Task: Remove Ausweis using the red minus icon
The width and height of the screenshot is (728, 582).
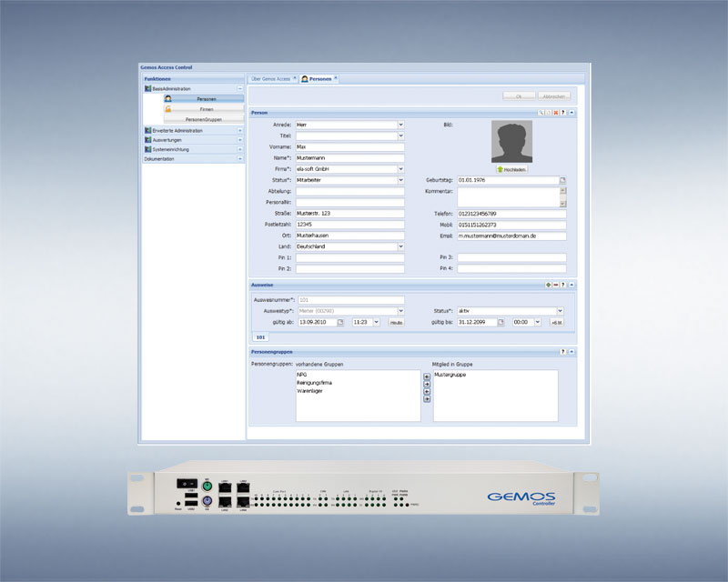Action: 556,285
